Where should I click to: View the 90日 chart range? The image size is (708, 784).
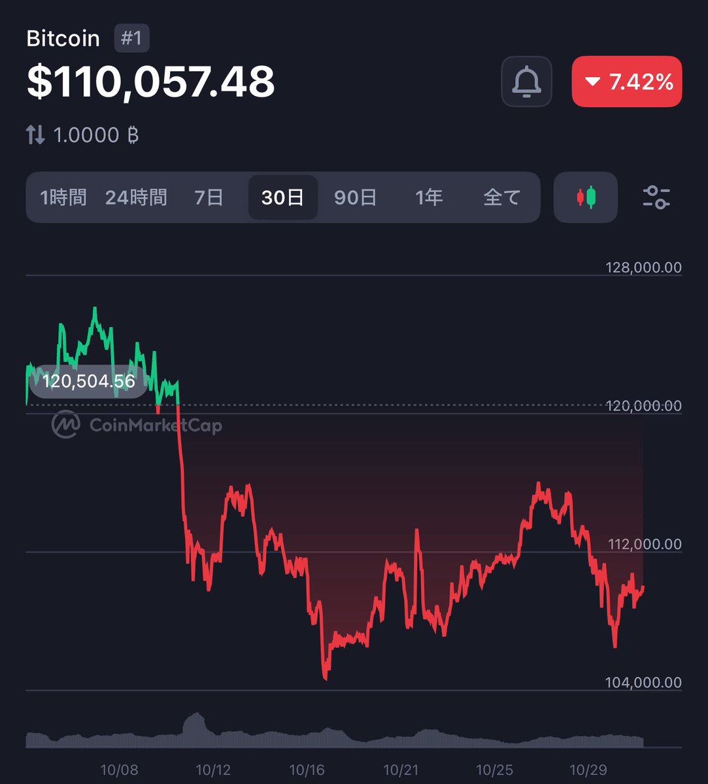click(x=356, y=197)
